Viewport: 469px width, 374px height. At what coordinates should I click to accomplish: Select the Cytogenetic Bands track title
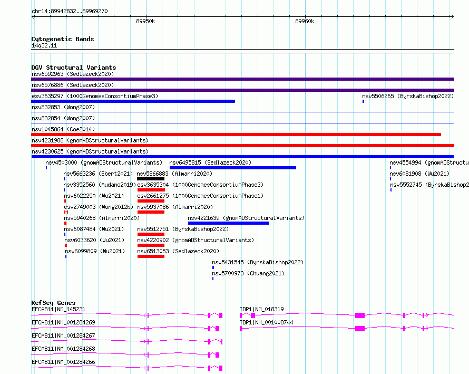coord(63,39)
